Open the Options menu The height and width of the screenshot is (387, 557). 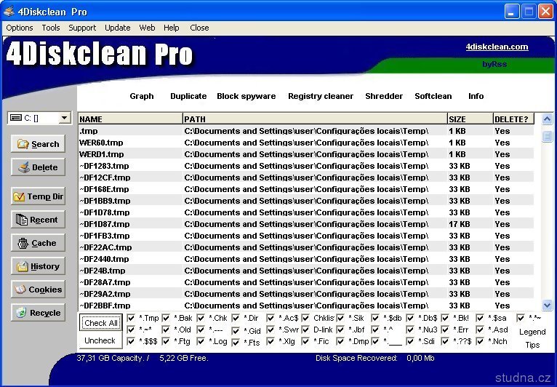(x=20, y=28)
